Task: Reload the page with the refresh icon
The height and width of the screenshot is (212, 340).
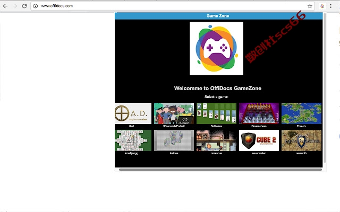Action: 24,6
